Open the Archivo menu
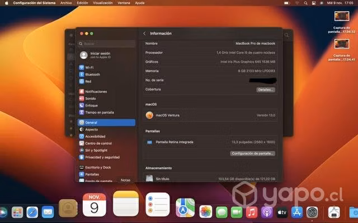The height and width of the screenshot is (223, 358). [x=66, y=3]
